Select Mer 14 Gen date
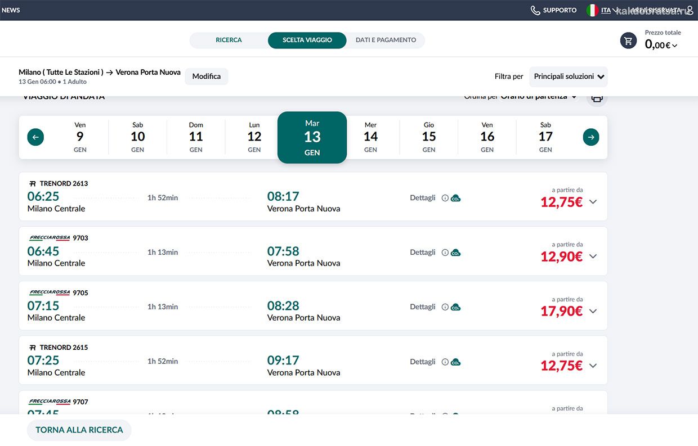Screen dimensions: 698x446 point(370,137)
